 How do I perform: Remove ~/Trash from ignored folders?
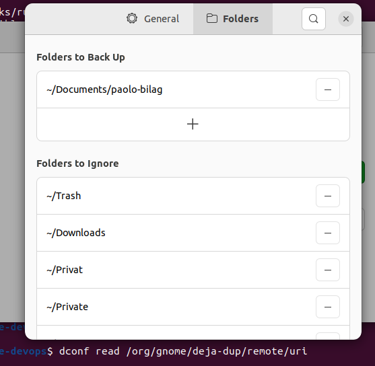[328, 196]
